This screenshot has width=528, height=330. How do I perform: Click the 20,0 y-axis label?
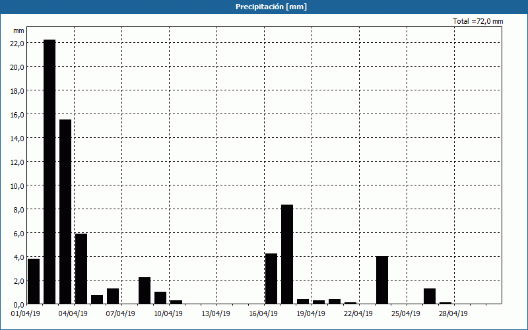[17, 67]
